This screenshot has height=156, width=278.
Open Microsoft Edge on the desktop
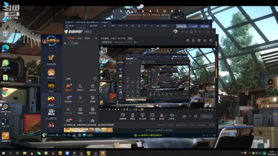[x=6, y=51]
